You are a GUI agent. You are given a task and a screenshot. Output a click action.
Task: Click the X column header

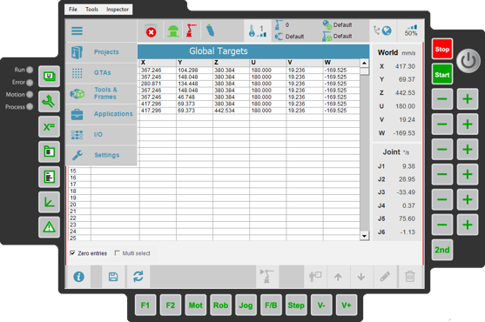tap(158, 63)
